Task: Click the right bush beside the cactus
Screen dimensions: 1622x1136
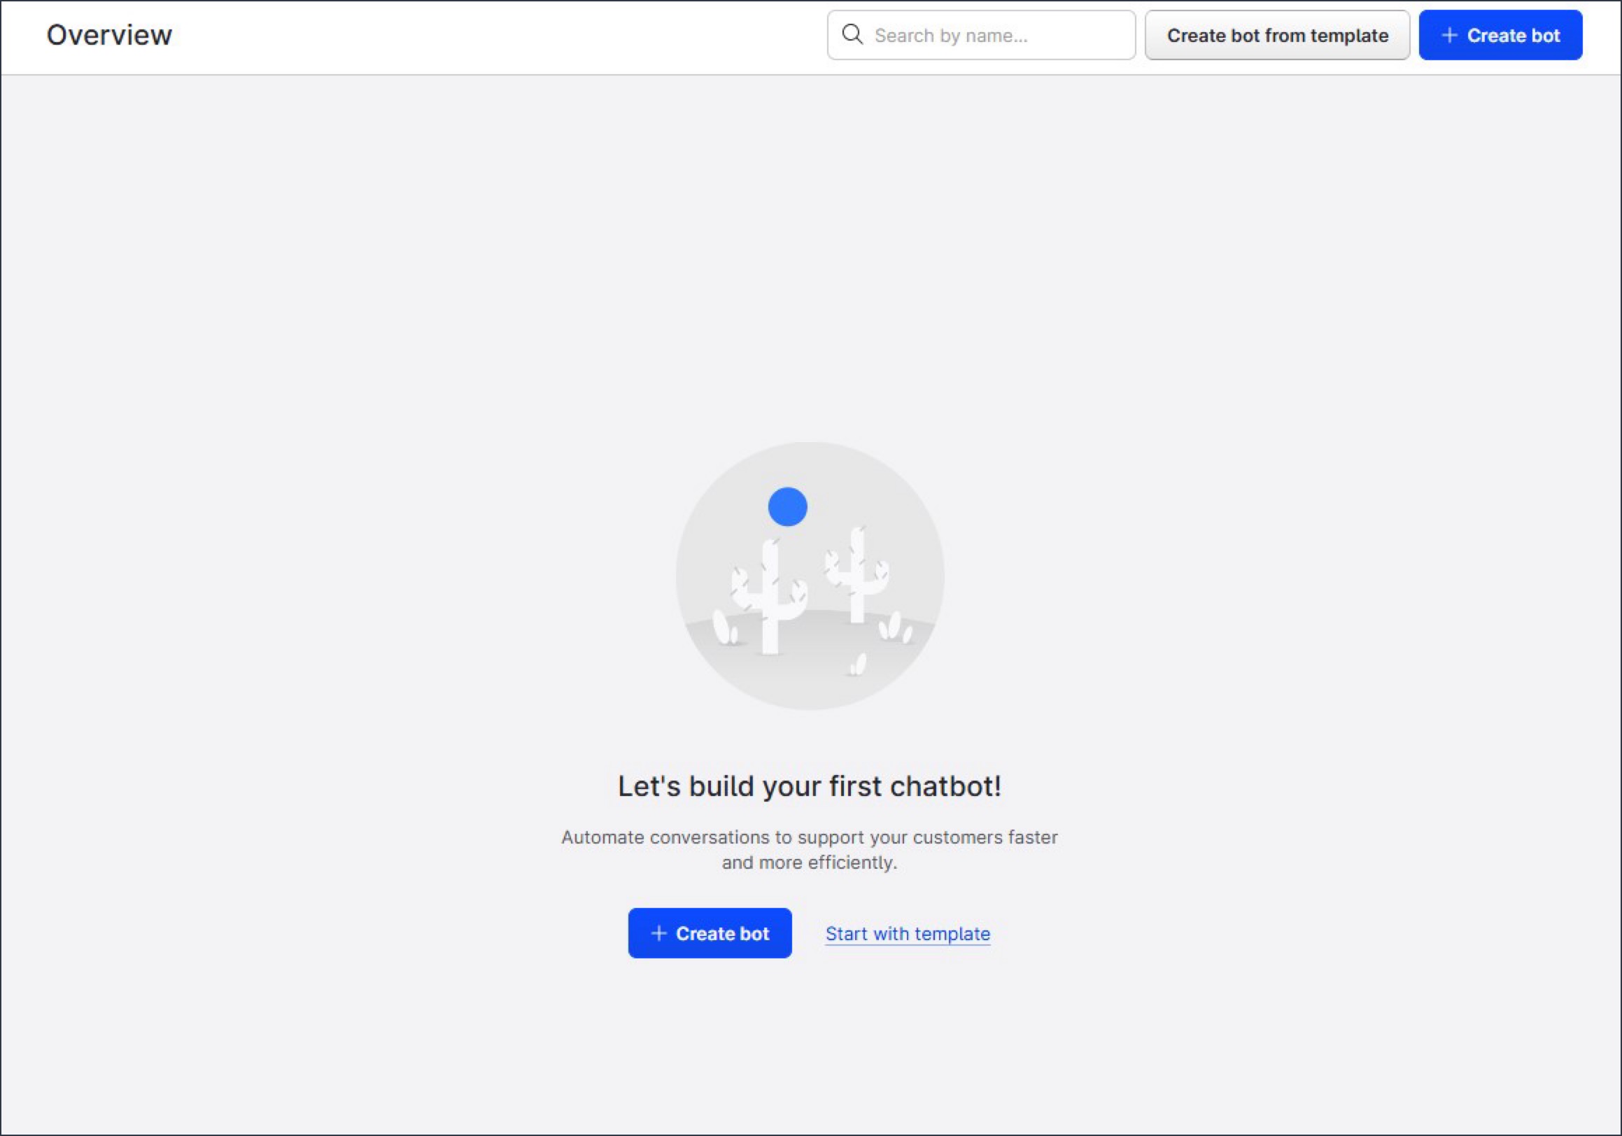Action: coord(893,627)
